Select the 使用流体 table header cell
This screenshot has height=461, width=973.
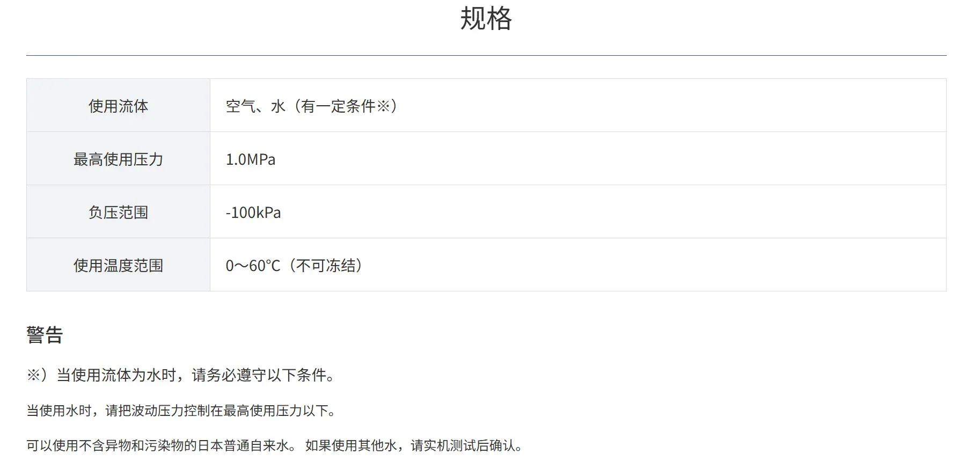point(118,106)
